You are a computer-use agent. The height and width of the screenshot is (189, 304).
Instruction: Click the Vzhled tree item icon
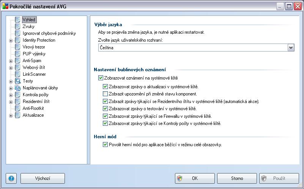(x=17, y=20)
